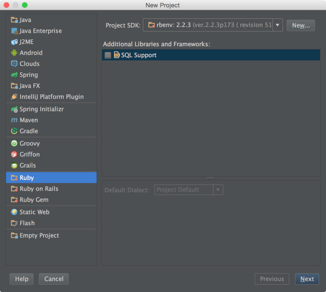This screenshot has height=292, width=326.
Task: Click the Previous button
Action: pos(272,279)
